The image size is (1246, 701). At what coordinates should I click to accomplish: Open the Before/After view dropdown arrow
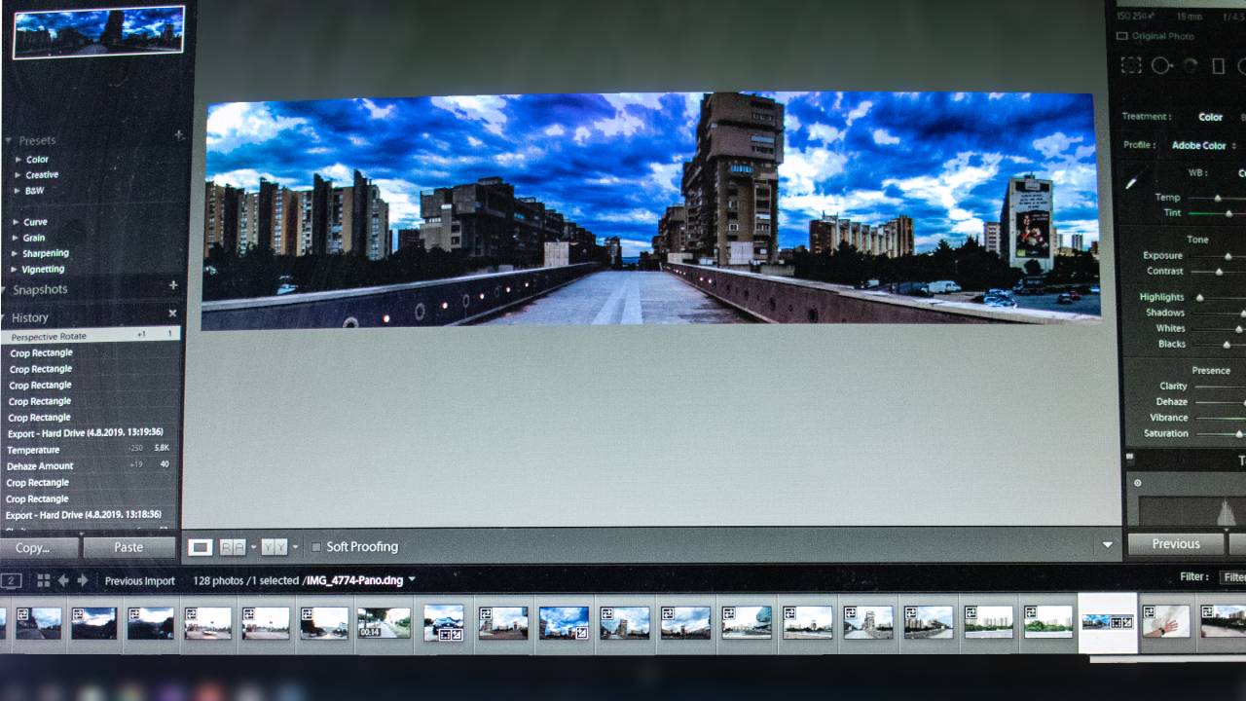coord(253,547)
